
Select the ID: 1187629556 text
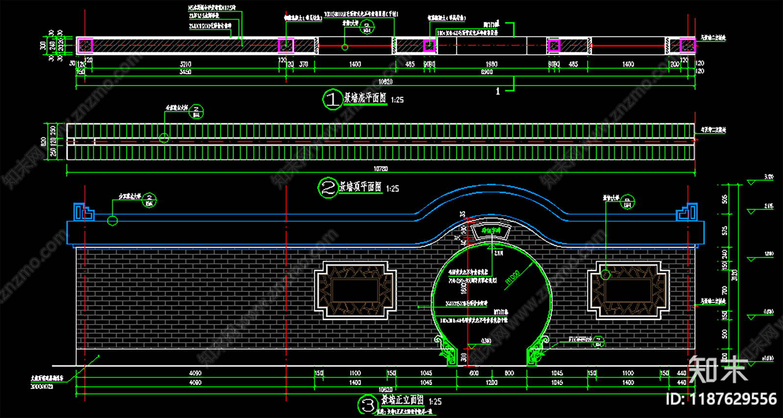[x=721, y=399]
